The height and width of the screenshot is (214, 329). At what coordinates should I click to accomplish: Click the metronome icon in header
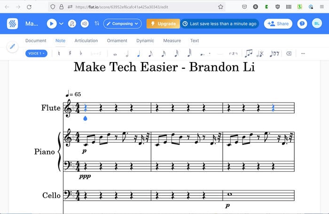[72, 24]
